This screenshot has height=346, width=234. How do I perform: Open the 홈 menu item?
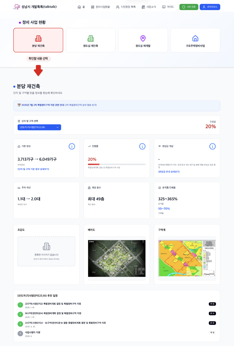[x=81, y=7]
